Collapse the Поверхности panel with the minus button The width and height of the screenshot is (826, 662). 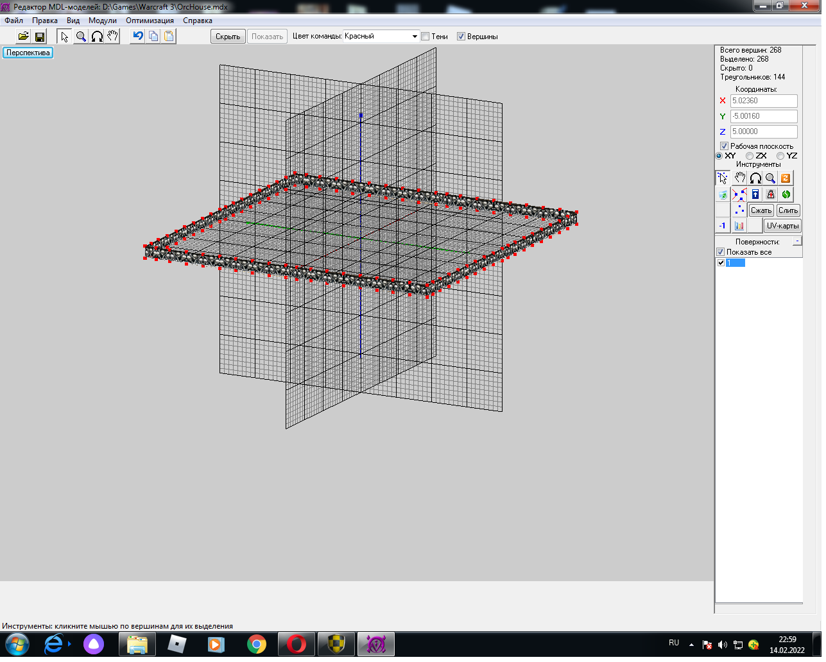797,241
